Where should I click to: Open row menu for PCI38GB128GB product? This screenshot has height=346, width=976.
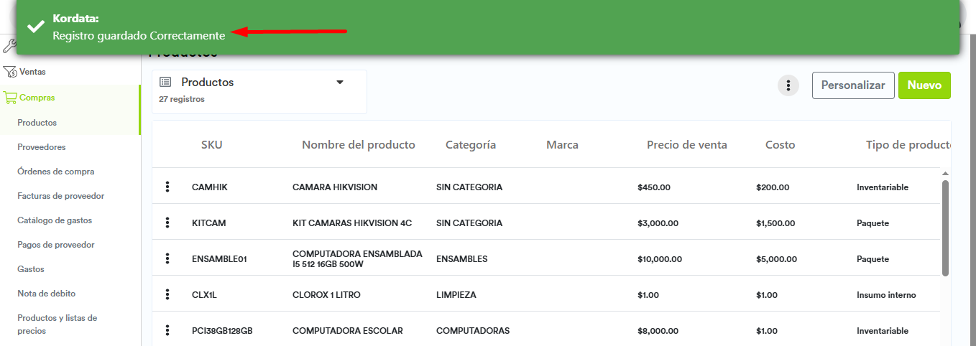tap(167, 330)
